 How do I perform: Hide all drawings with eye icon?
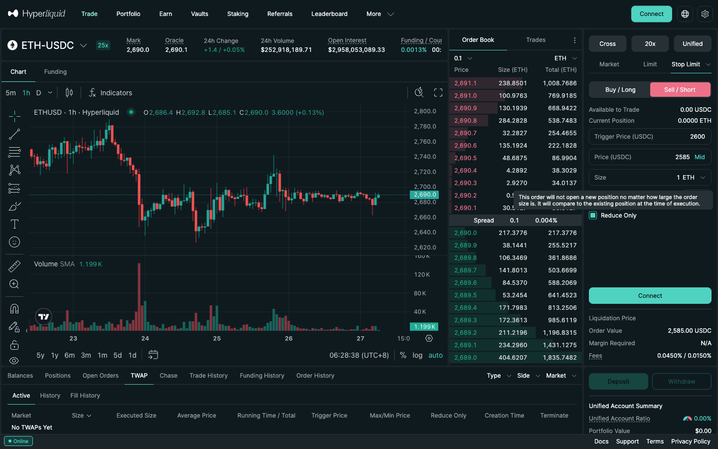tap(14, 360)
